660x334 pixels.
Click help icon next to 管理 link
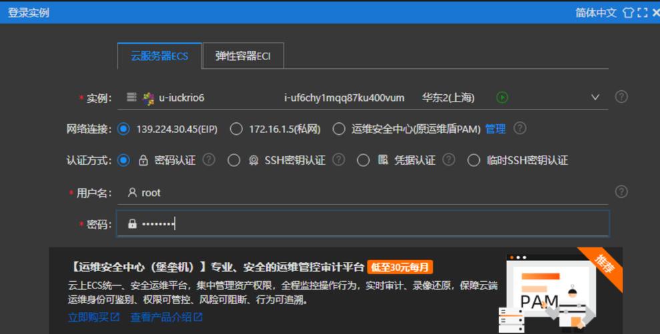520,128
